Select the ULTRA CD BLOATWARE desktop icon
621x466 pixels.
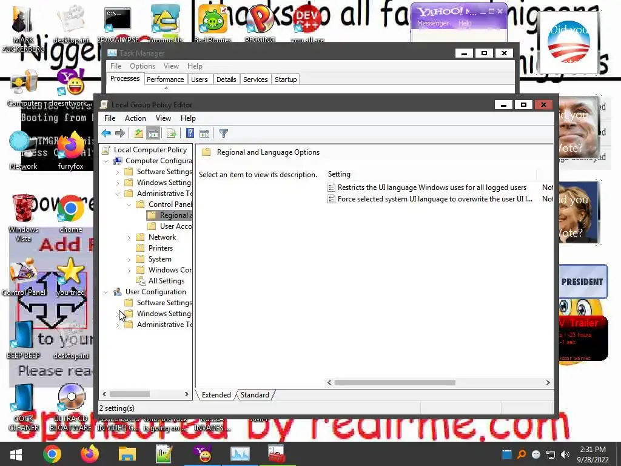click(70, 407)
